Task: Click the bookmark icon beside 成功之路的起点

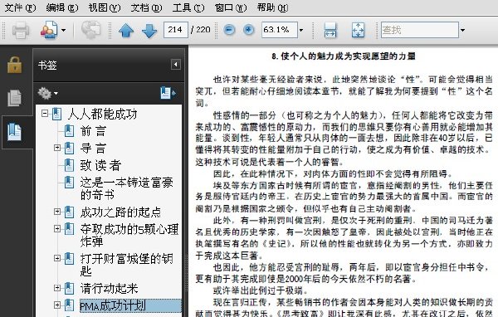Action: (x=69, y=212)
